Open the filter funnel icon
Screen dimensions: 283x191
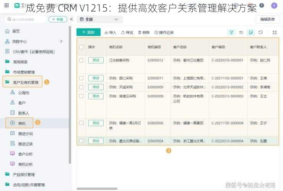tap(231, 32)
